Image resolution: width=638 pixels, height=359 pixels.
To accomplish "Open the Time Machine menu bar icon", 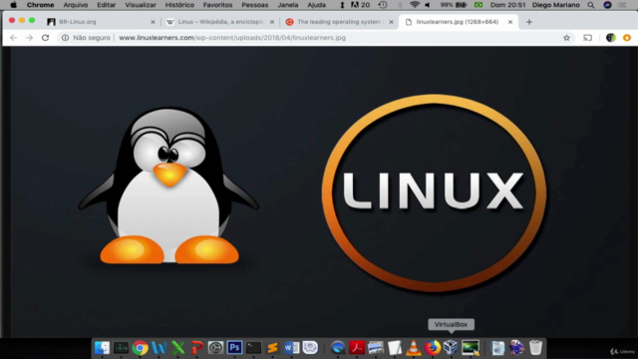I will click(383, 5).
